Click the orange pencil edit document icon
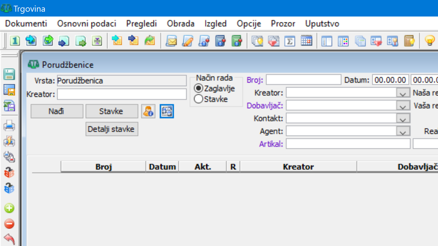 188,41
